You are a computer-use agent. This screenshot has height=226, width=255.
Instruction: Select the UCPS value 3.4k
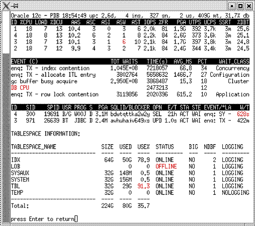click(210, 49)
